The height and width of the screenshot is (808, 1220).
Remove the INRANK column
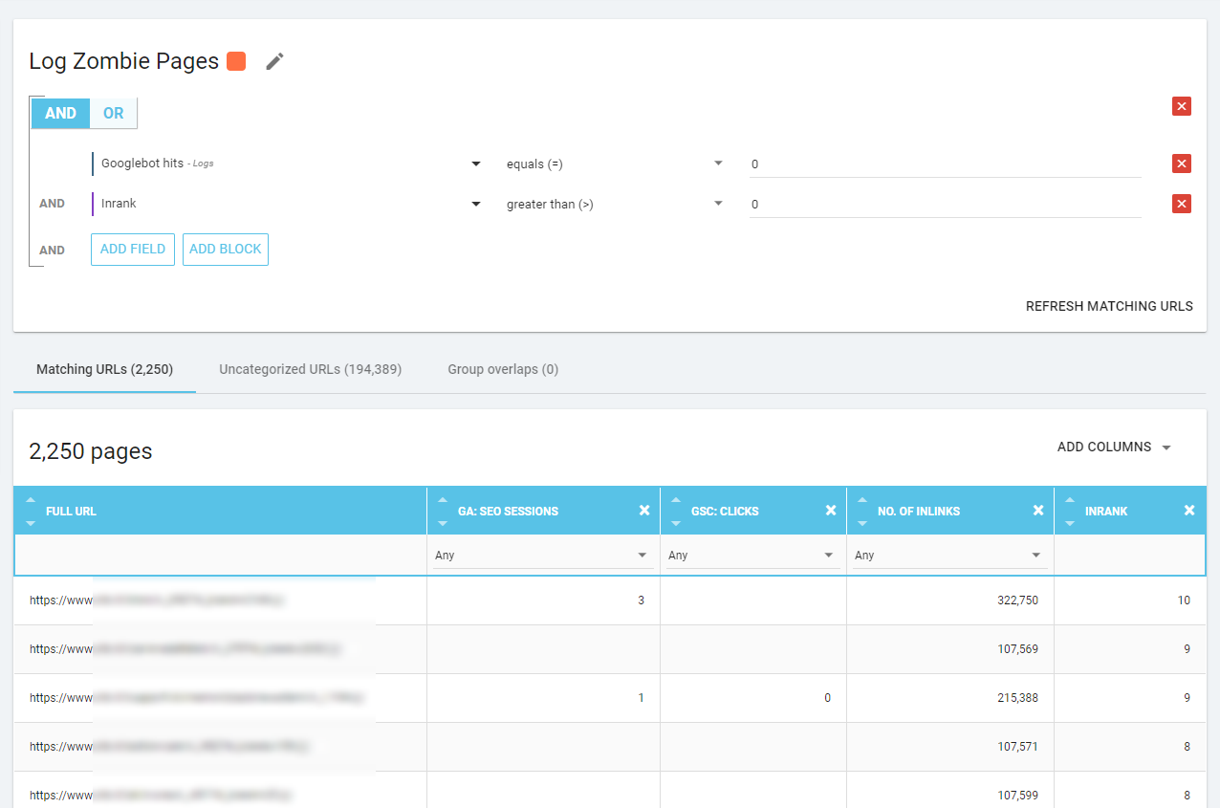click(x=1189, y=510)
